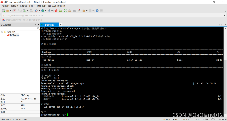
Task: Open the copy/paste layout icon
Action: pos(36,11)
